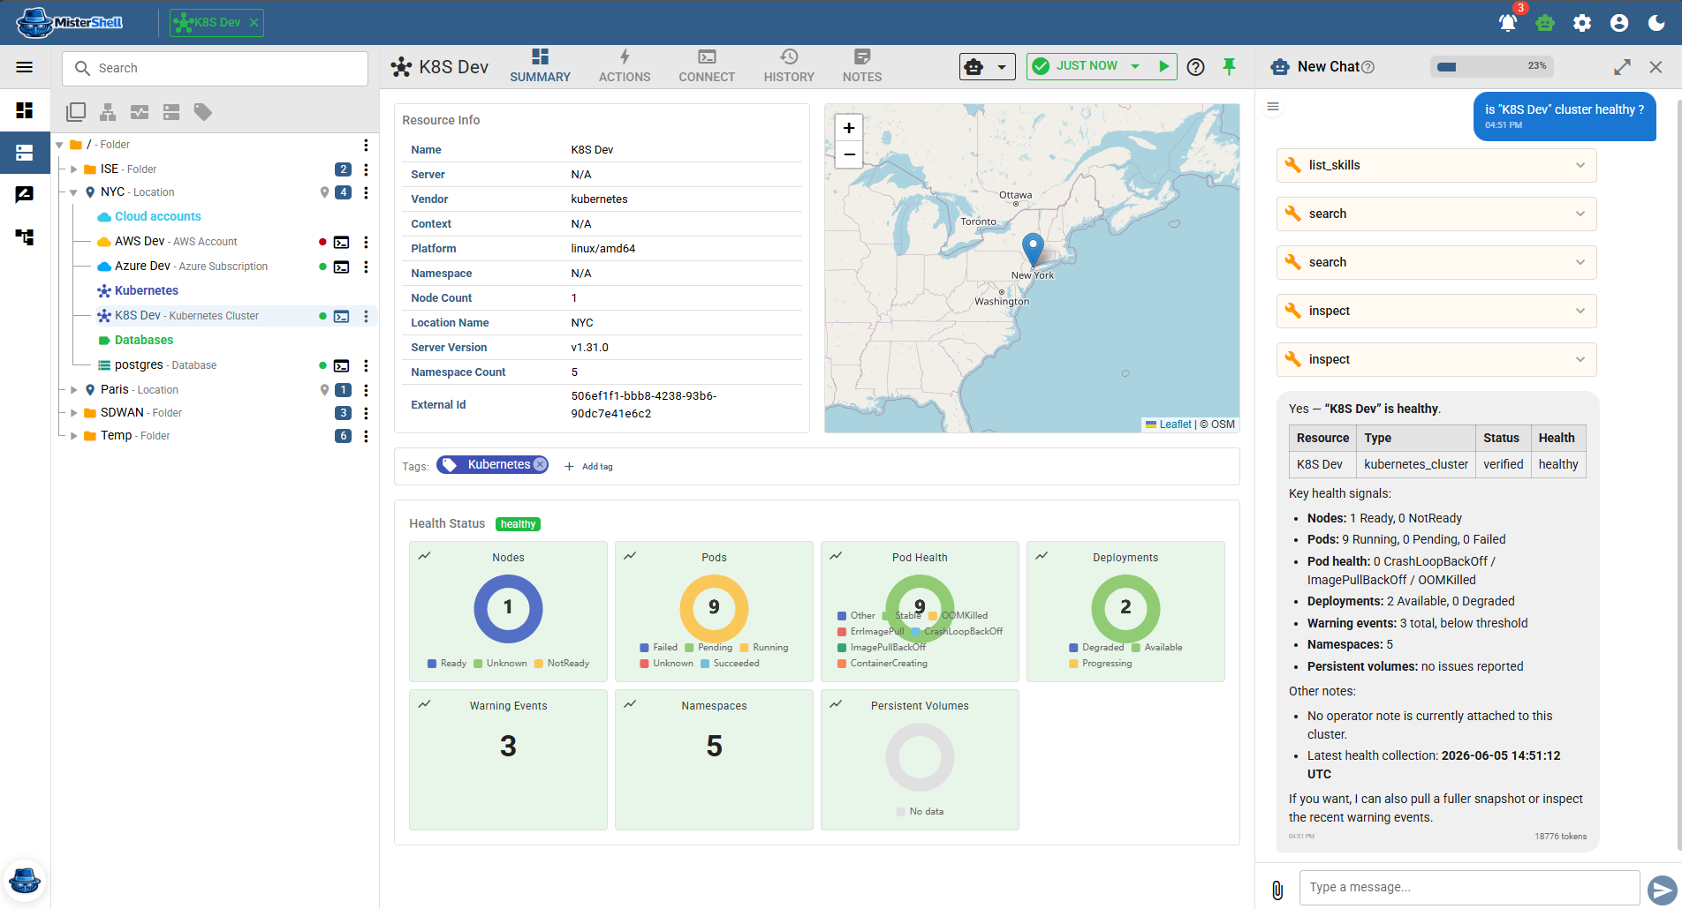This screenshot has width=1682, height=909.
Task: Open the user account menu
Action: 1619,23
